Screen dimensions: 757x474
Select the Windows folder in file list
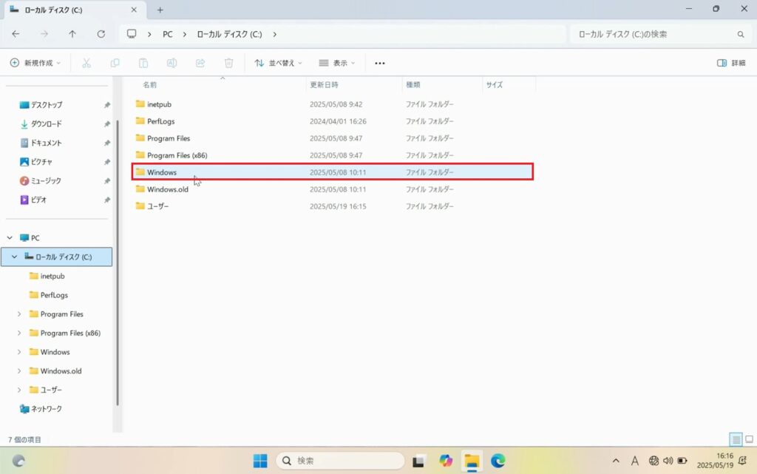[x=333, y=172]
